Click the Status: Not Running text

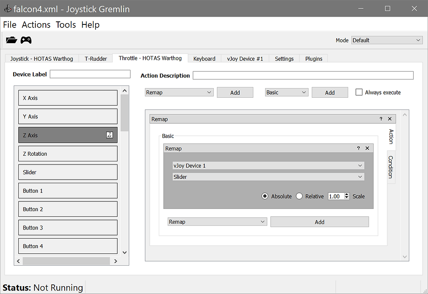point(43,287)
